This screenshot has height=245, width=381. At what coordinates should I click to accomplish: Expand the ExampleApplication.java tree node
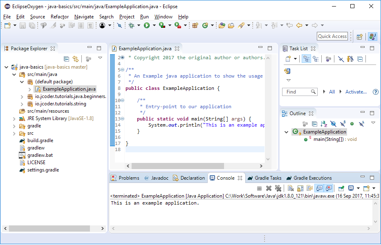(x=30, y=89)
